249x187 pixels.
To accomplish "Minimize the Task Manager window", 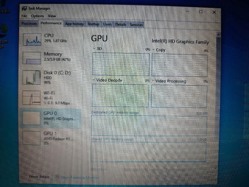I will (x=188, y=11).
